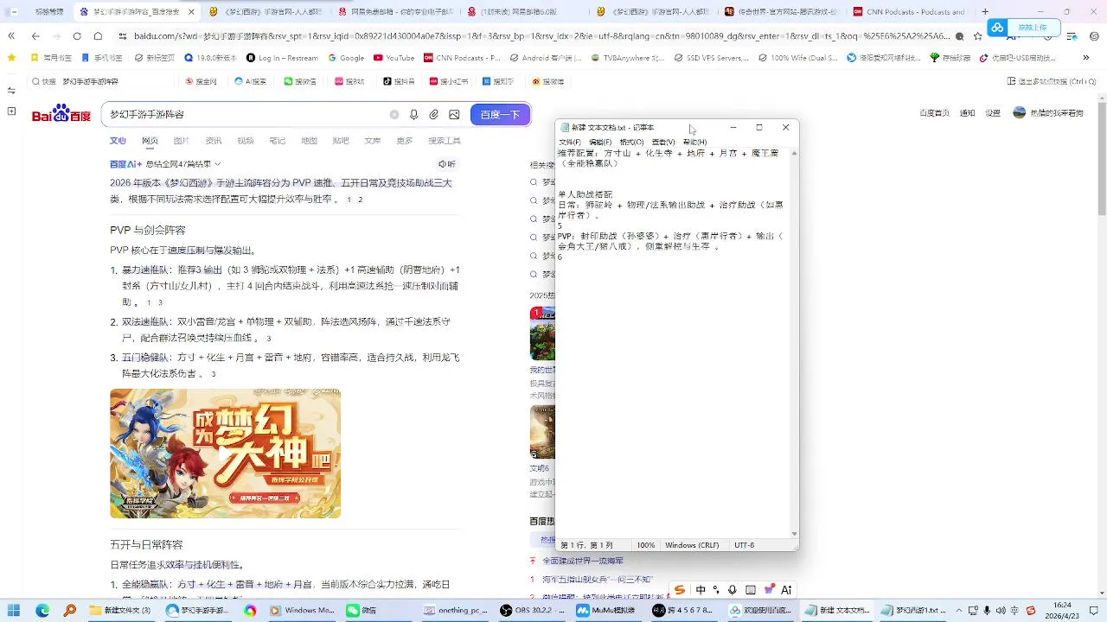Reload the page with refresh icon
This screenshot has width=1107, height=622.
tap(77, 36)
